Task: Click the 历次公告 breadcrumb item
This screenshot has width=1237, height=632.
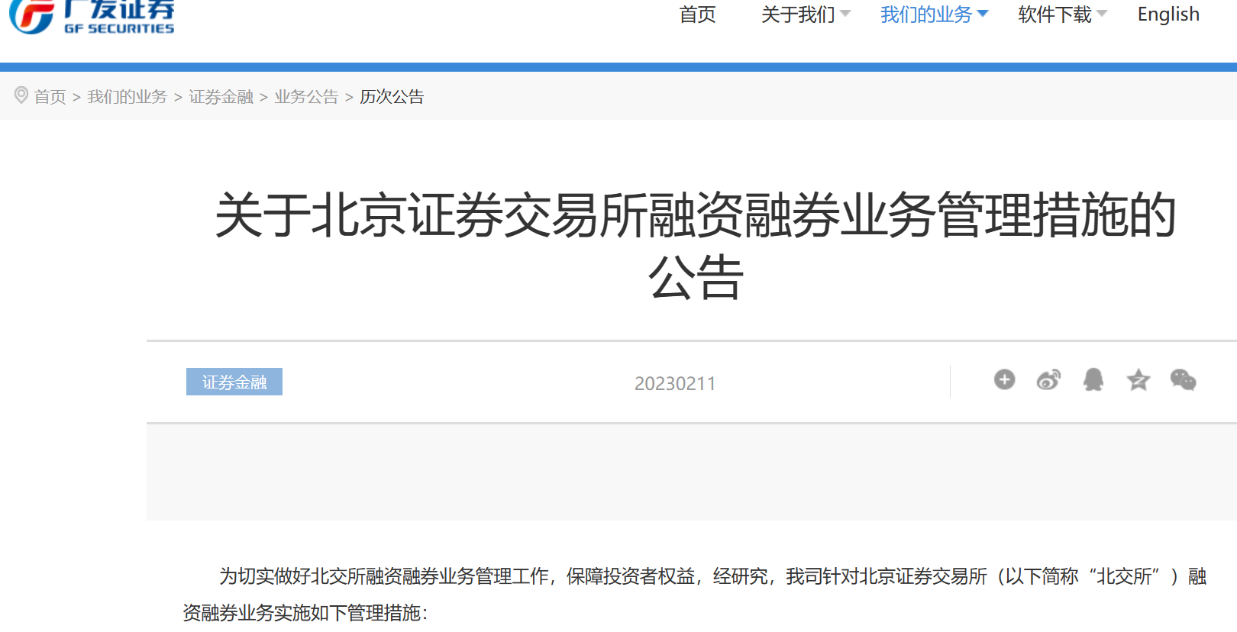Action: (x=392, y=97)
